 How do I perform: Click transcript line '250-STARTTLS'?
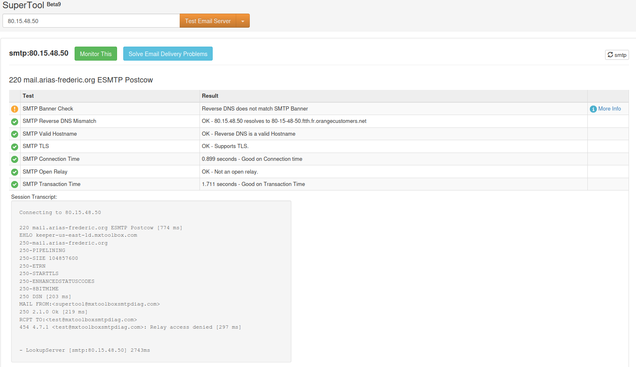tap(39, 273)
